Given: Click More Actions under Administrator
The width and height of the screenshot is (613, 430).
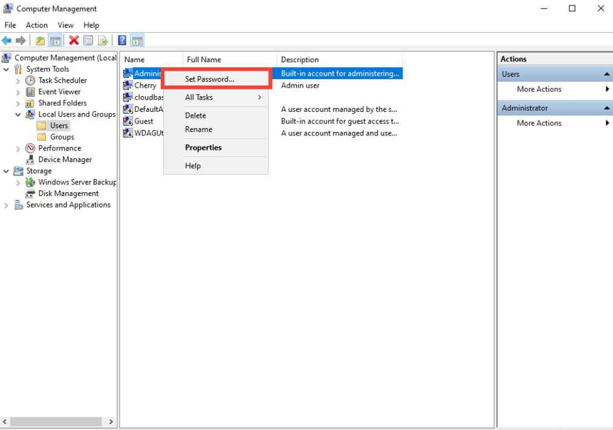Looking at the screenshot, I should (x=539, y=123).
